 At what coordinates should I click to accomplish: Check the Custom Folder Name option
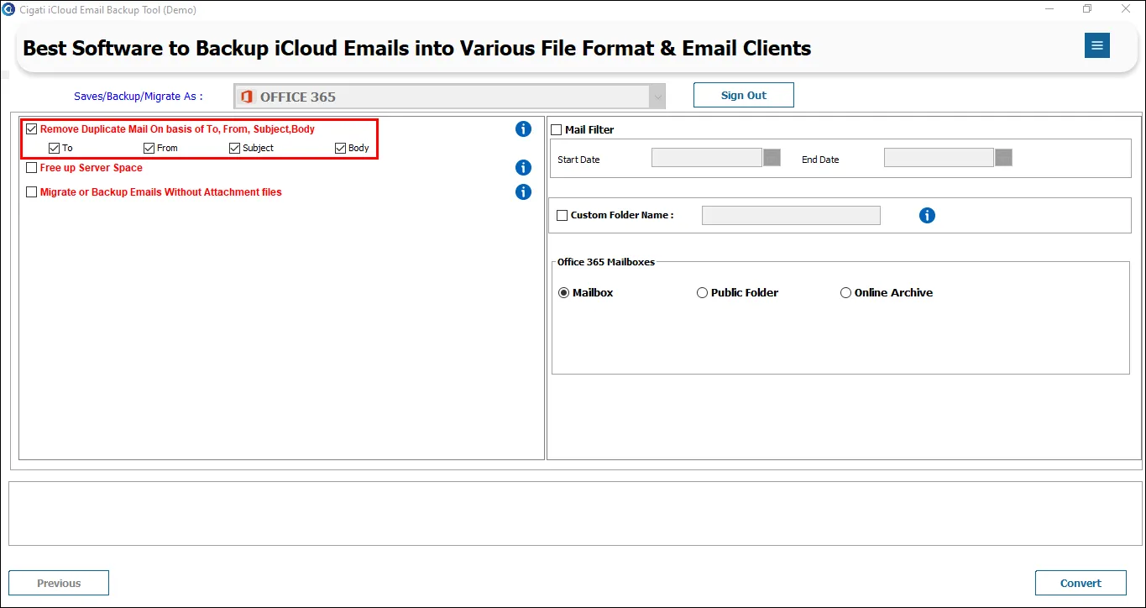click(563, 216)
